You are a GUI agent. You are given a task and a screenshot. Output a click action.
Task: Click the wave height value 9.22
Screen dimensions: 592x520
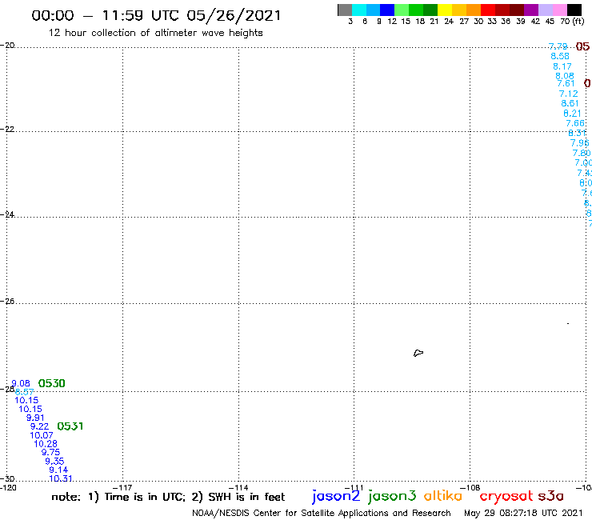coord(40,426)
